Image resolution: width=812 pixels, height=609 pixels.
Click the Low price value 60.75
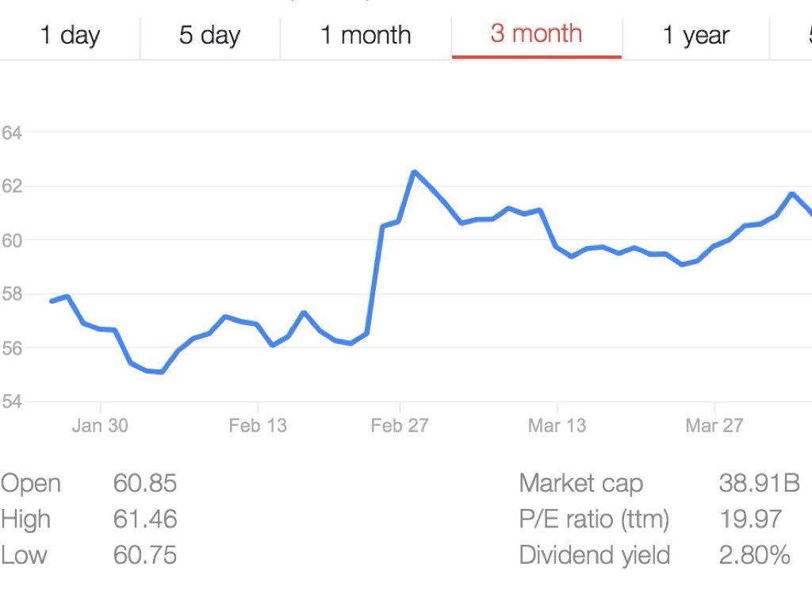[x=145, y=555]
